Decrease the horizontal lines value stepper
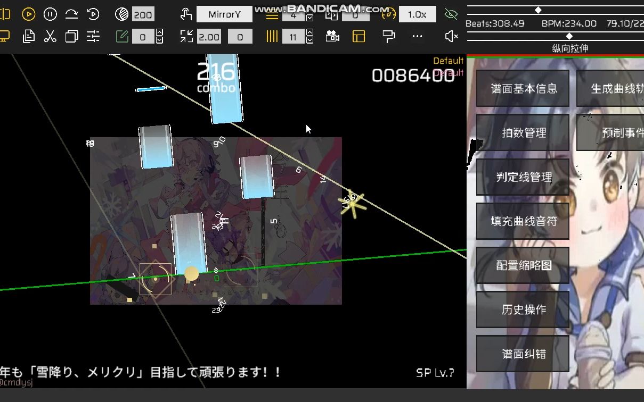Image resolution: width=644 pixels, height=402 pixels. coord(310,19)
